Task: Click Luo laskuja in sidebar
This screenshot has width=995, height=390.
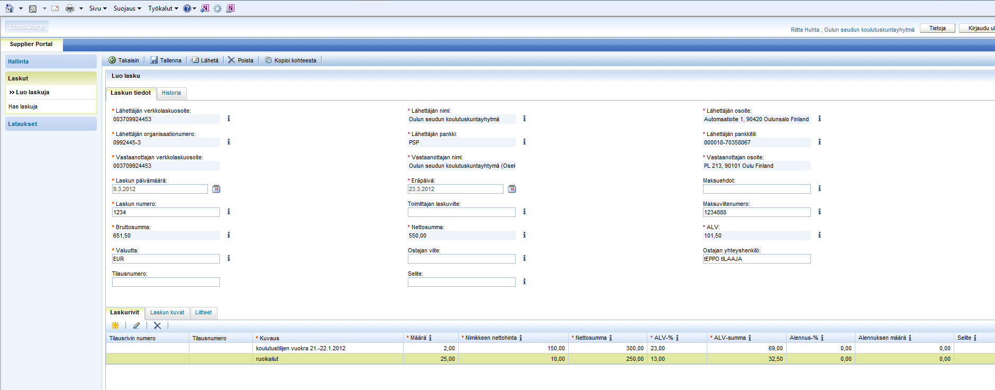Action: point(51,92)
